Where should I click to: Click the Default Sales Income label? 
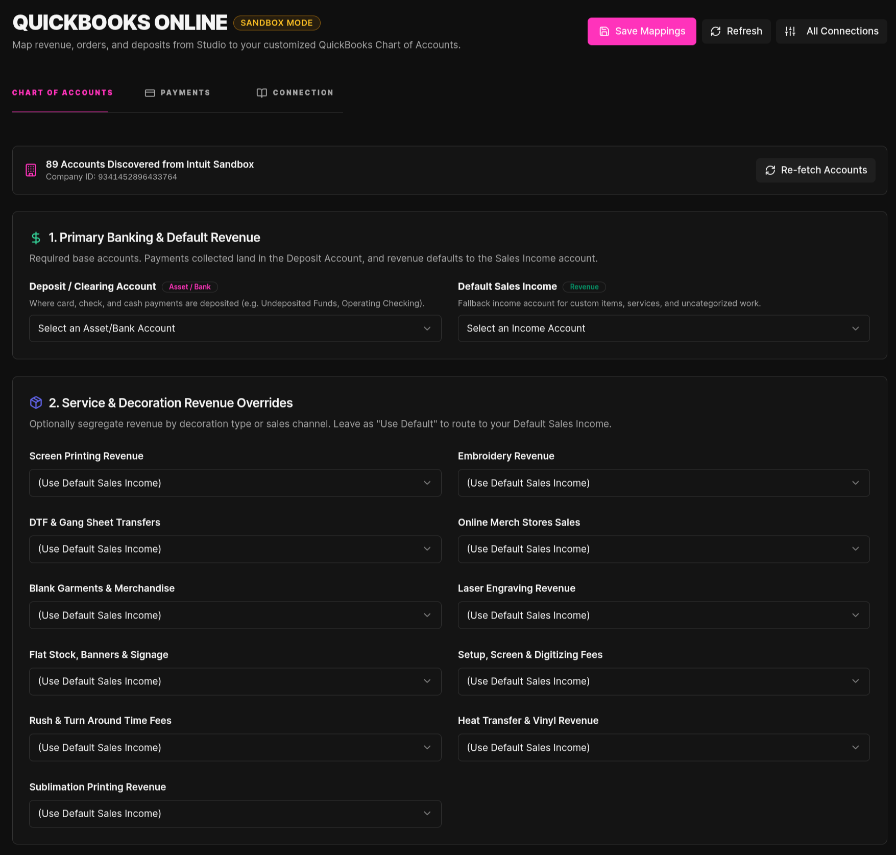click(507, 287)
